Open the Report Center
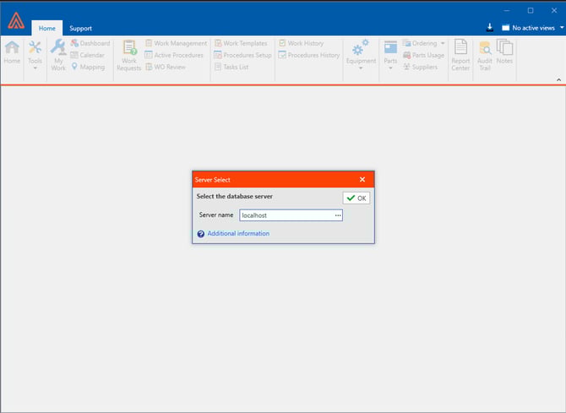This screenshot has height=413, width=566. [460, 53]
